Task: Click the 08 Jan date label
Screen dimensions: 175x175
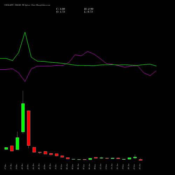Action: 89,167
